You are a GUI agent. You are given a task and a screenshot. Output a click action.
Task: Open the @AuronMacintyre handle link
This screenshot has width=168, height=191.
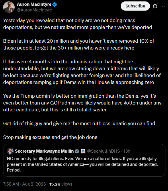coord(34,10)
